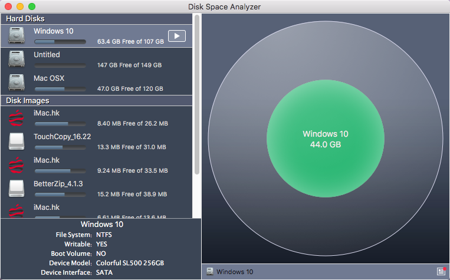Select the TouchCopy_16.22 disk image name
Viewport: 450px width, 280px height.
click(x=63, y=137)
